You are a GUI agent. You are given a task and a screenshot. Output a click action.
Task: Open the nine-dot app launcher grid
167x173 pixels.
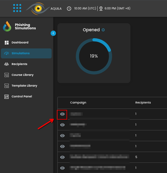coord(17,8)
